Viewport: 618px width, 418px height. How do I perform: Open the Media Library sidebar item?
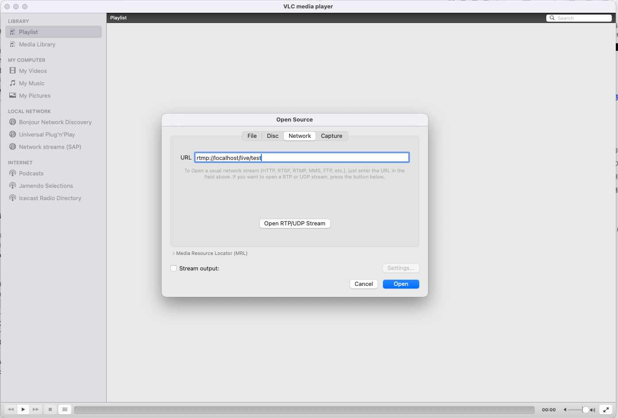[37, 44]
